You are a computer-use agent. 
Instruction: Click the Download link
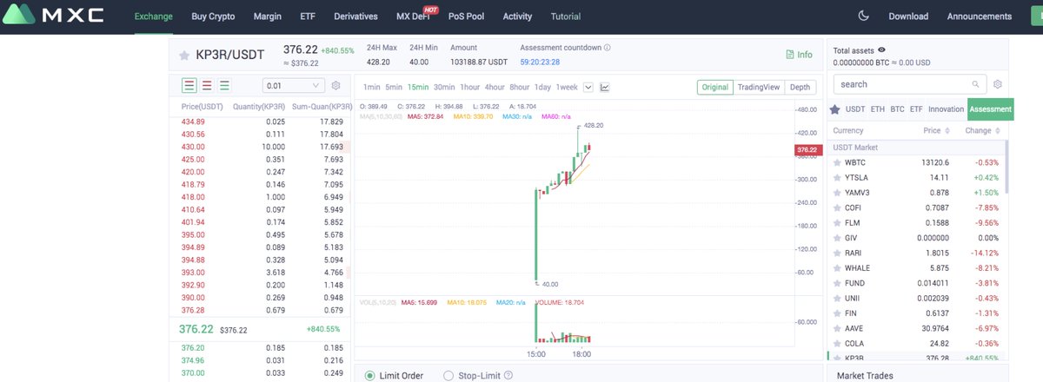pos(908,16)
